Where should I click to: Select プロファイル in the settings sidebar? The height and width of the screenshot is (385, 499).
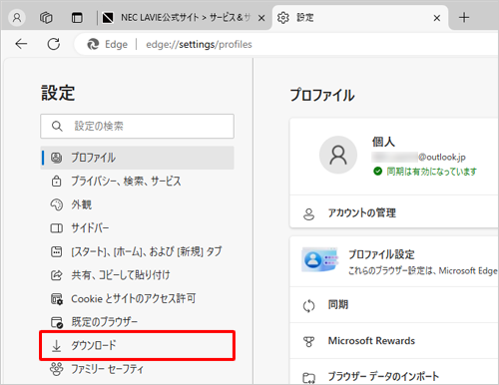[137, 158]
